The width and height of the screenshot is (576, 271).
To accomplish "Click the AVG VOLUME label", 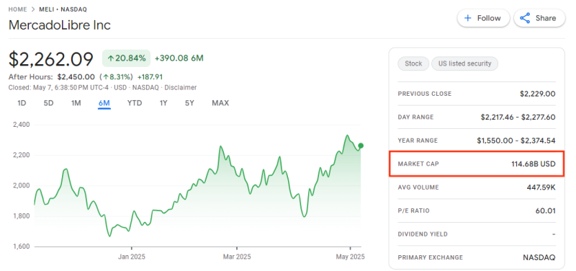I will tap(418, 187).
